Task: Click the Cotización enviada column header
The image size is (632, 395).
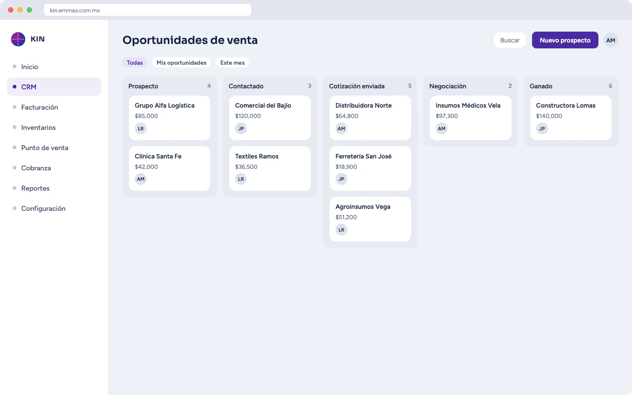Action: (x=356, y=86)
